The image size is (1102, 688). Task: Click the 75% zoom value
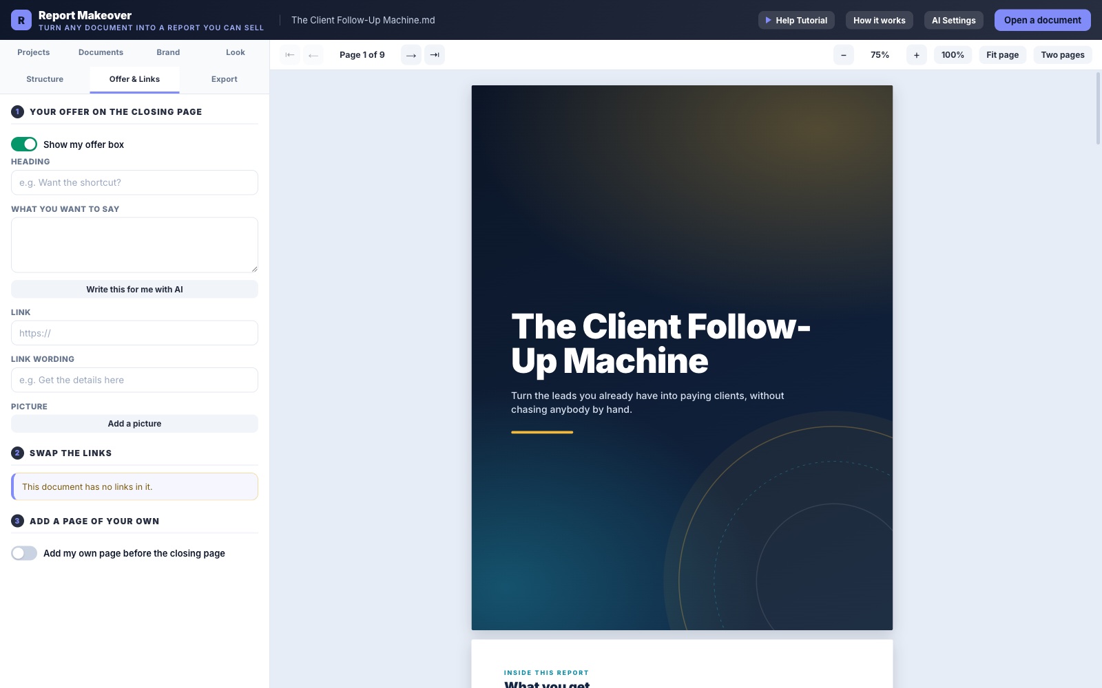(880, 55)
